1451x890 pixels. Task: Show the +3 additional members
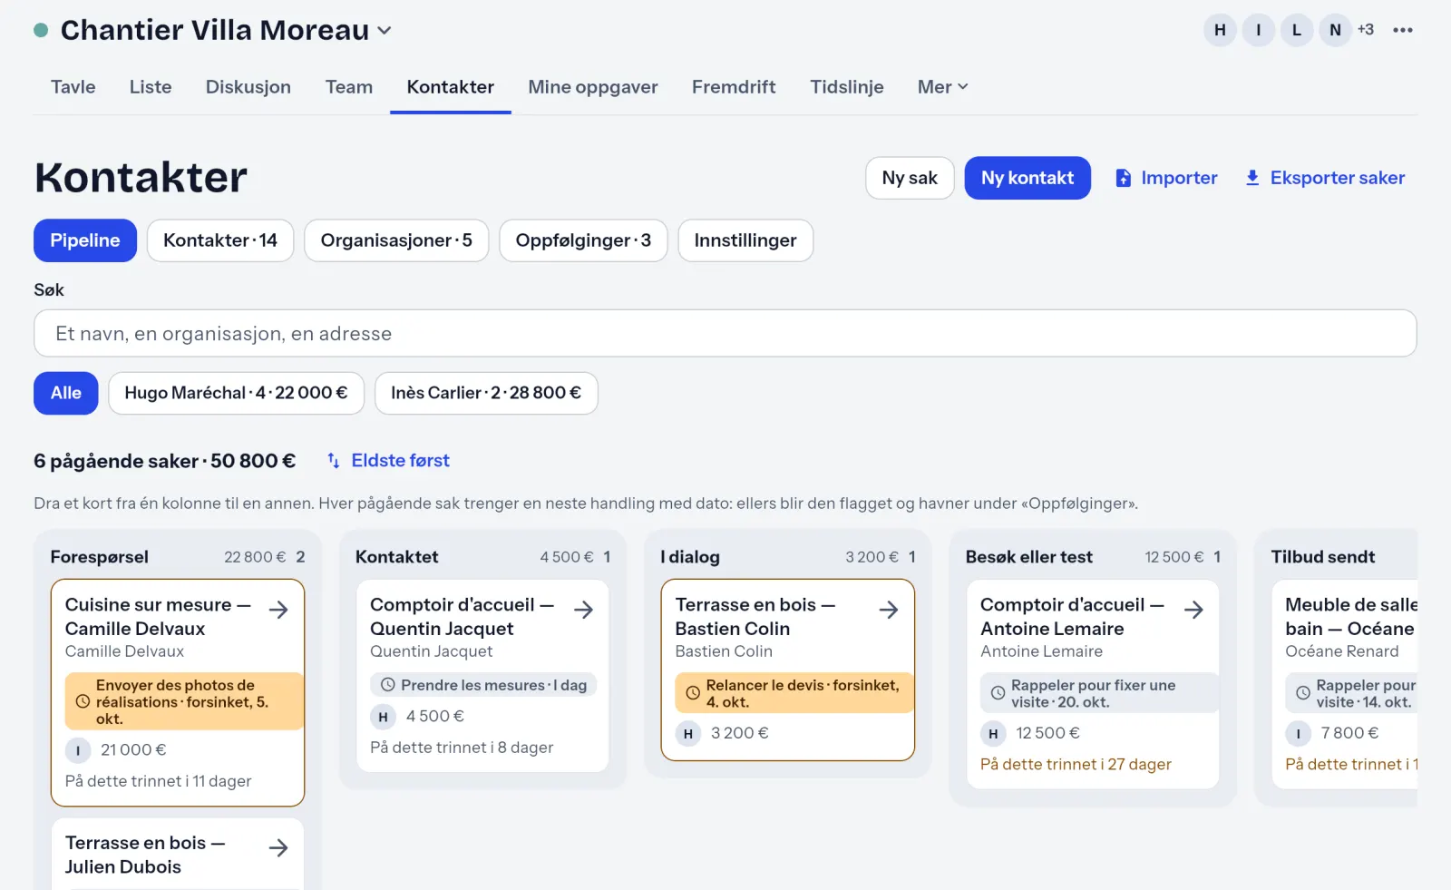click(1366, 30)
